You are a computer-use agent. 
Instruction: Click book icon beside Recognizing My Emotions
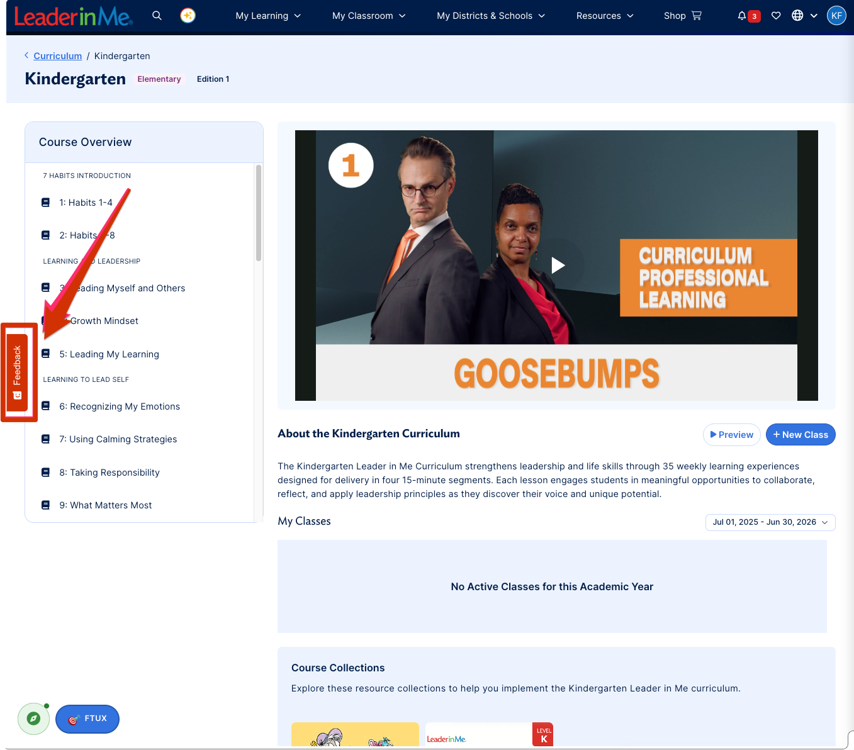45,406
